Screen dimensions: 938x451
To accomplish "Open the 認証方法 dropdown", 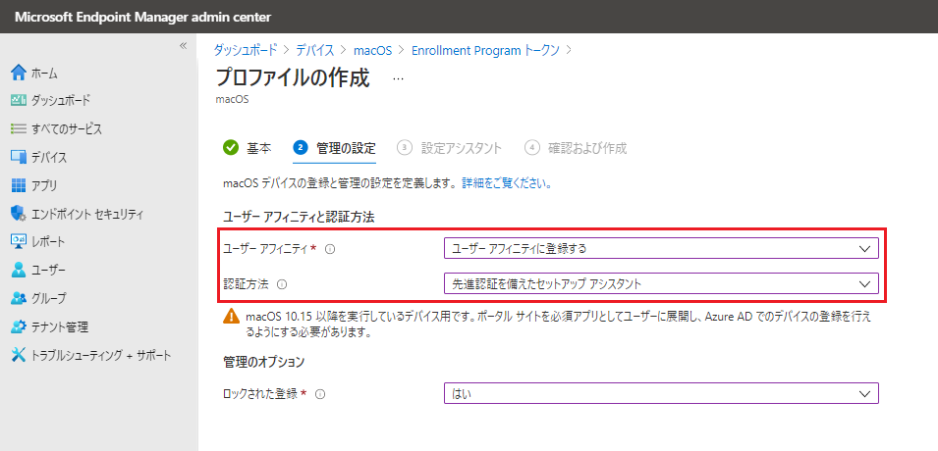I will click(x=661, y=284).
